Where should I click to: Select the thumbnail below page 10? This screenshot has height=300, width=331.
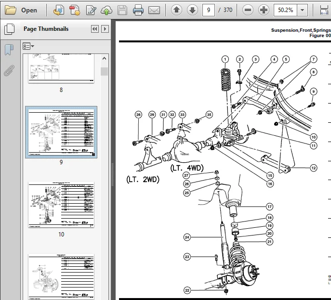(x=61, y=277)
